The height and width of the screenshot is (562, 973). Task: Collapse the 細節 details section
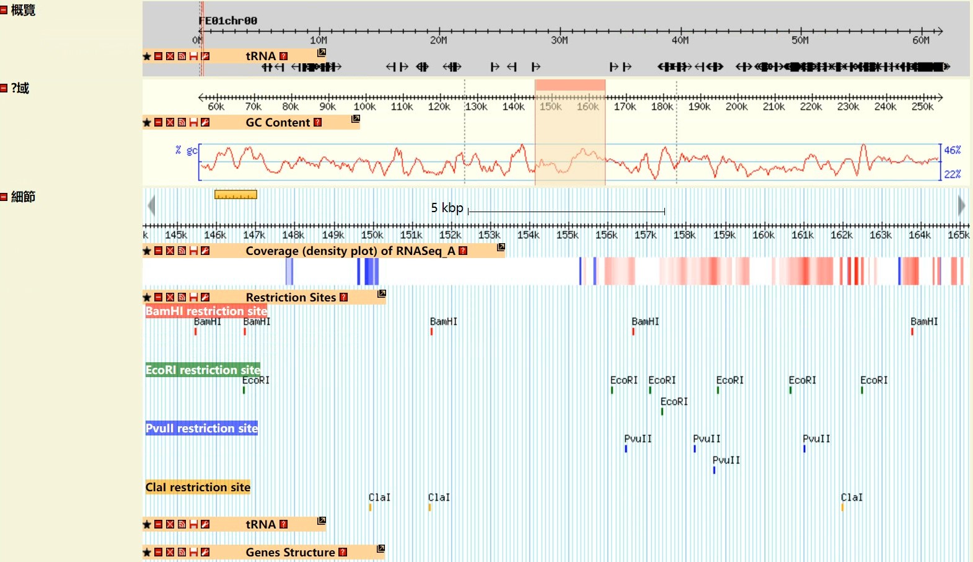pyautogui.click(x=4, y=197)
